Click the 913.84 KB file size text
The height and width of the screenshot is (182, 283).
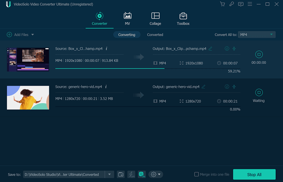tap(110, 61)
